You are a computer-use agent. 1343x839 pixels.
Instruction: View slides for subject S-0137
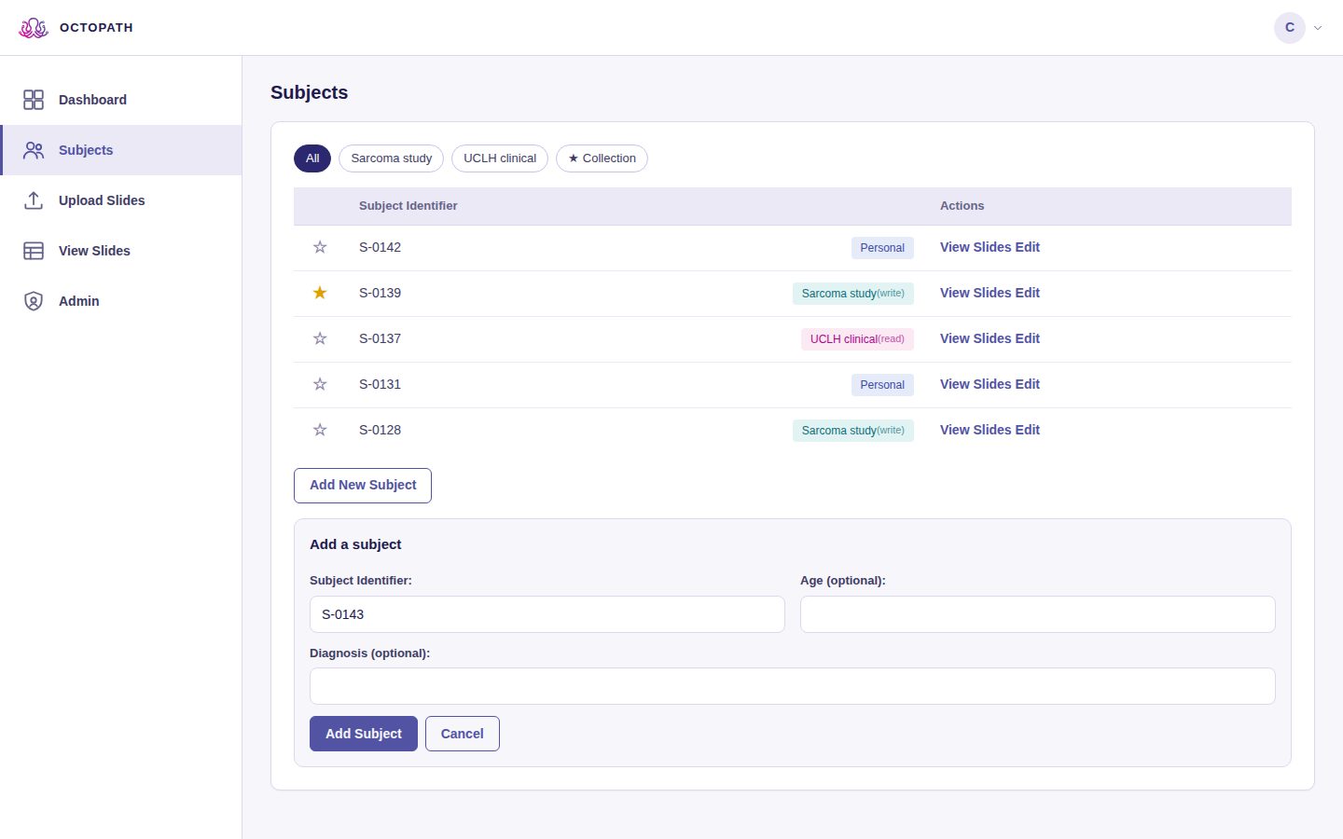coord(976,338)
